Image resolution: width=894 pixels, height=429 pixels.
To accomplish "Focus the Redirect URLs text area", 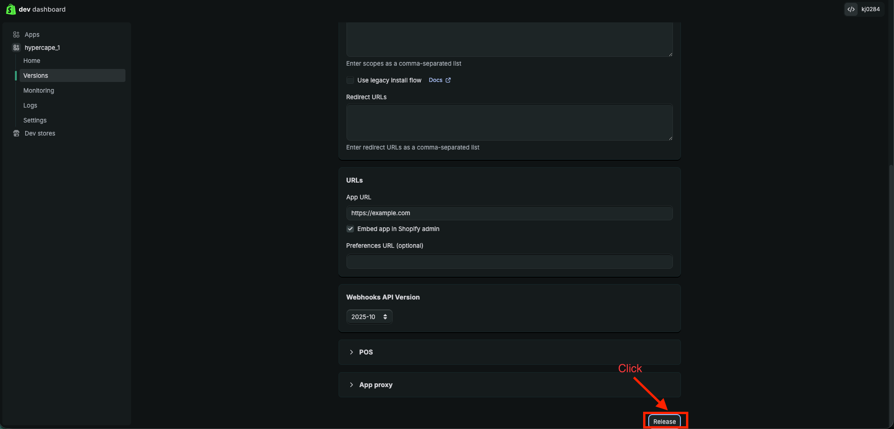I will tap(509, 122).
